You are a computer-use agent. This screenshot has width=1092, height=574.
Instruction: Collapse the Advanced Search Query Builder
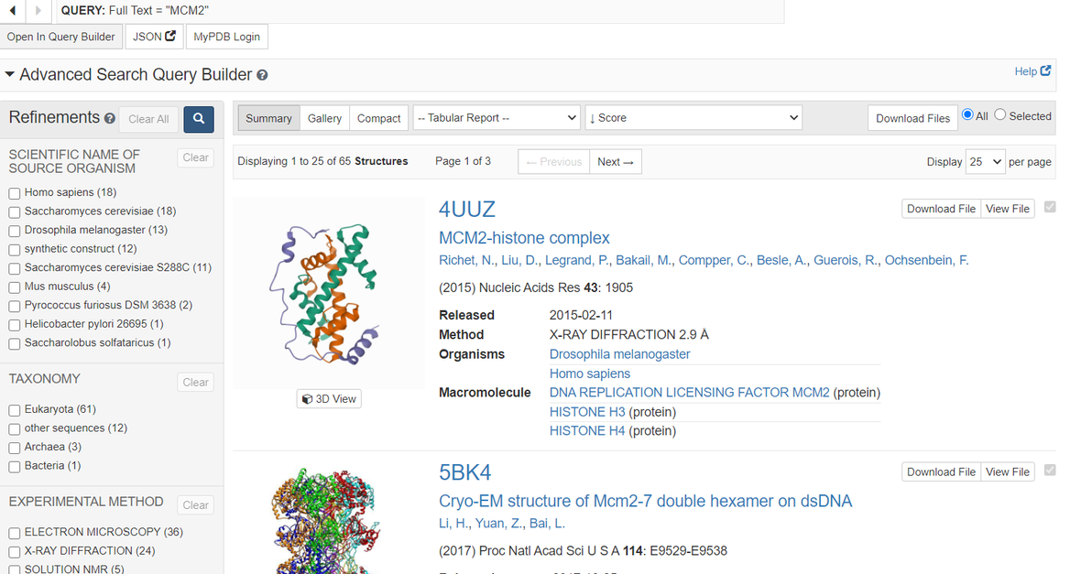pos(10,74)
